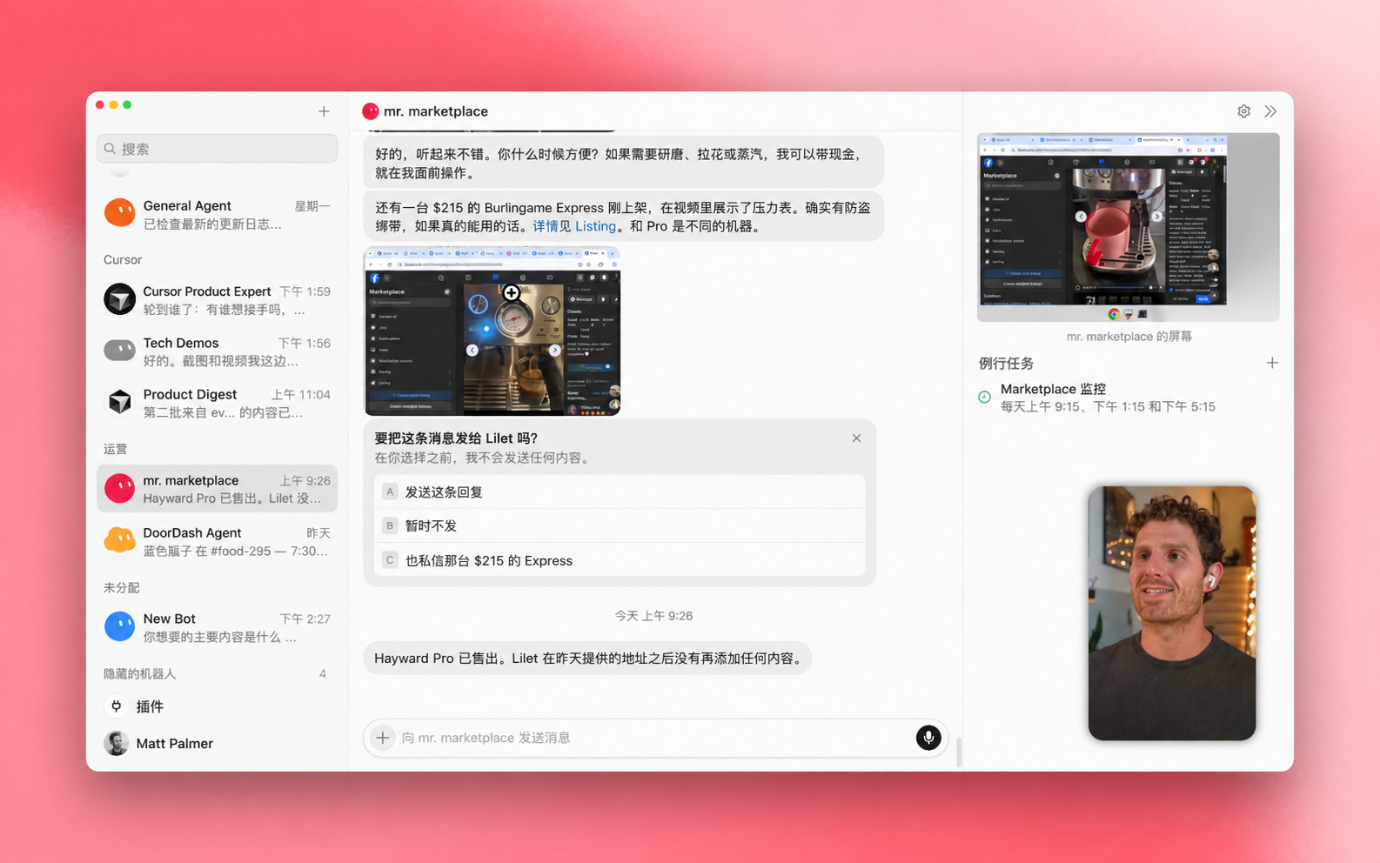Viewport: 1380px width, 863px height.
Task: Click the new chat plus icon in sidebar
Action: tap(324, 111)
